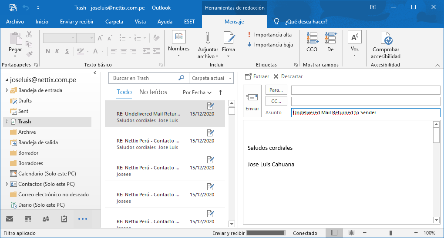Screen dimensions: 444x238
Task: Open the Vista tab
Action: [x=140, y=22]
